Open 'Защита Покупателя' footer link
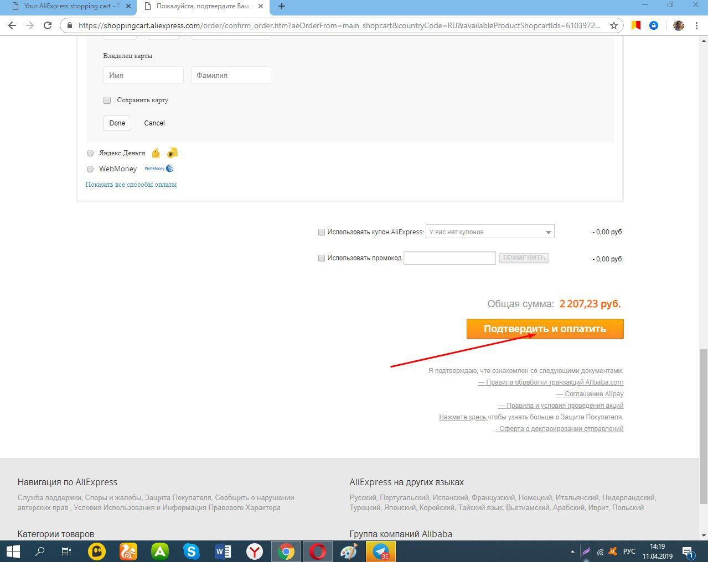The height and width of the screenshot is (562, 708). pyautogui.click(x=178, y=497)
